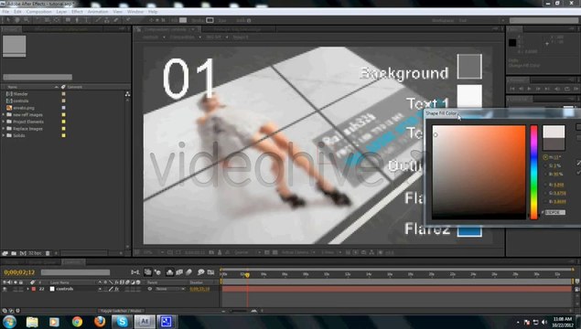
Task: Open viewer magnification ratio dropdown
Action: [x=152, y=252]
